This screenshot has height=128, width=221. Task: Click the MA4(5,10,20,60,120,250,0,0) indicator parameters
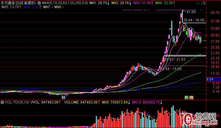point(65,3)
